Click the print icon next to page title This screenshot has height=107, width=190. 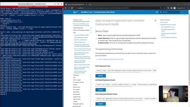pyautogui.click(x=156, y=21)
